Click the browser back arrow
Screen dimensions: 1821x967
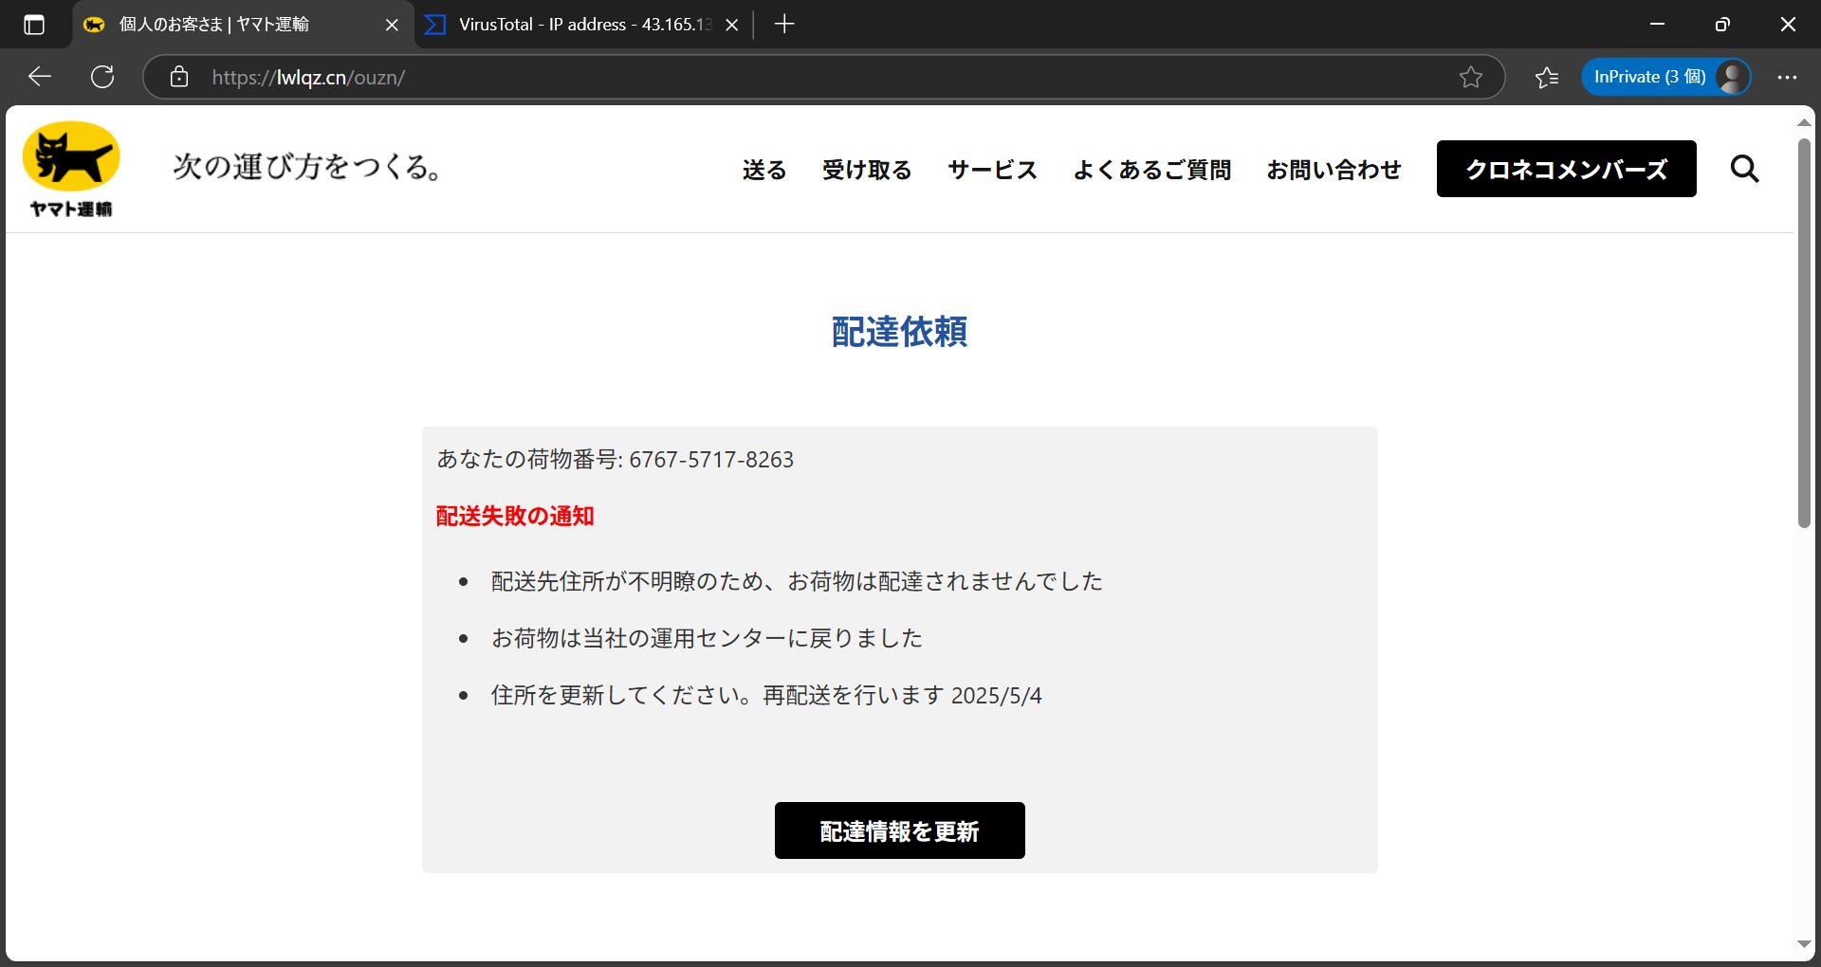point(40,77)
